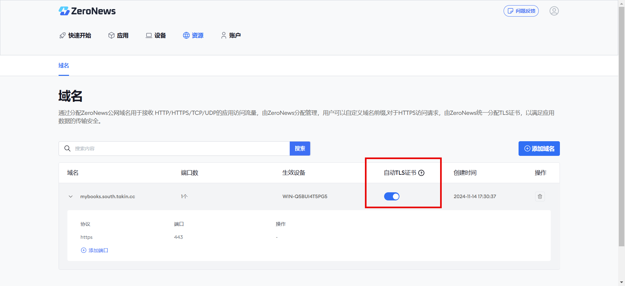Click the 端口数 column header

pos(189,173)
